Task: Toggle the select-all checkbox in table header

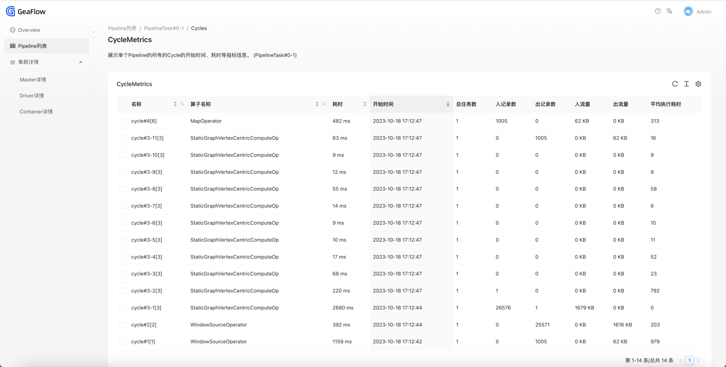Action: (122, 104)
